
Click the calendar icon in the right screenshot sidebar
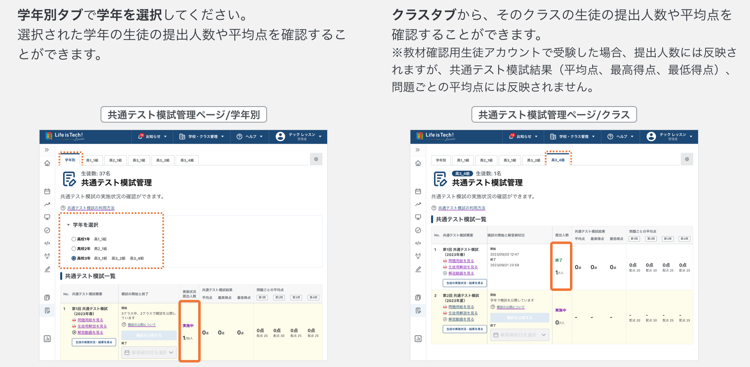click(x=418, y=191)
